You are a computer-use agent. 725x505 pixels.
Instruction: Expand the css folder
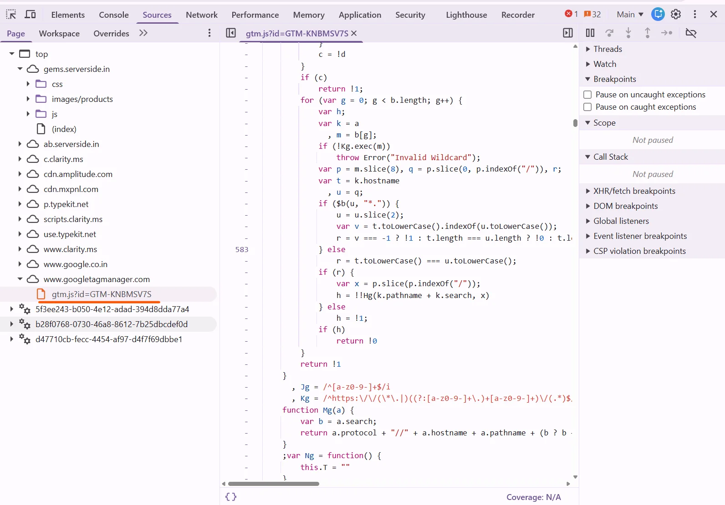(28, 84)
